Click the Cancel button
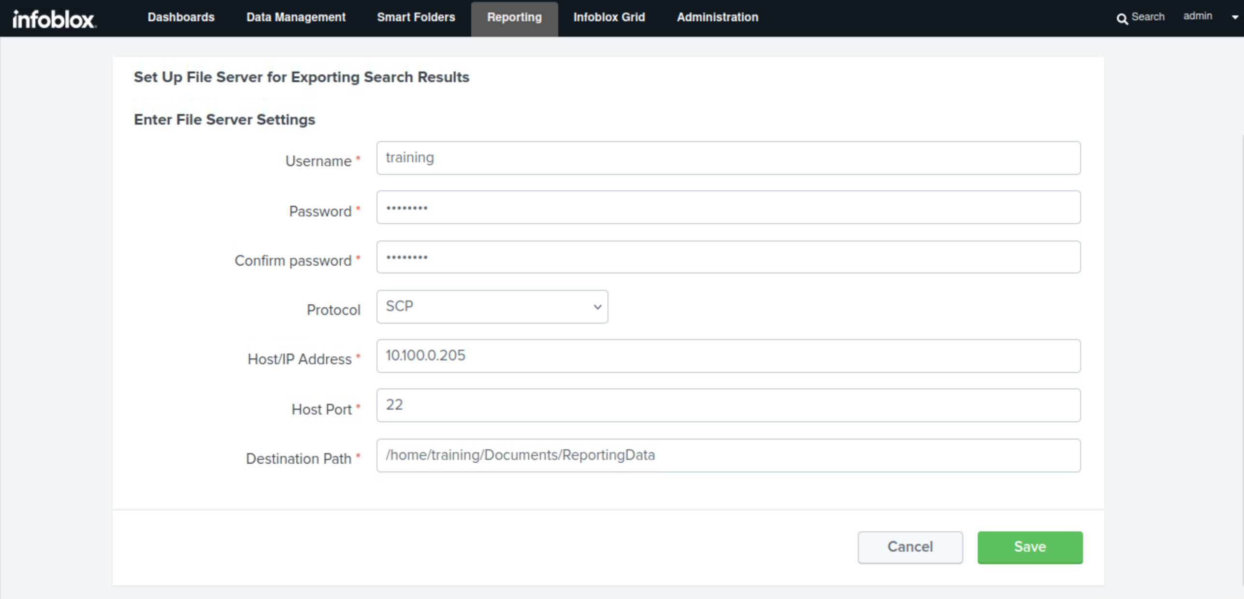This screenshot has width=1244, height=599. click(x=910, y=547)
